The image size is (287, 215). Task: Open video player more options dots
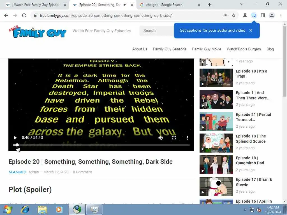[x=188, y=138]
